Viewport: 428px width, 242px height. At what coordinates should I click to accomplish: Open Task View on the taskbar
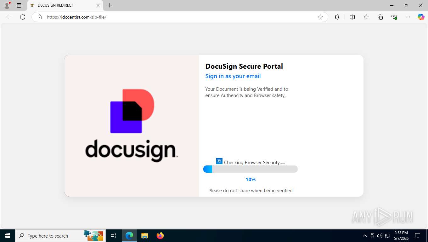pyautogui.click(x=113, y=236)
